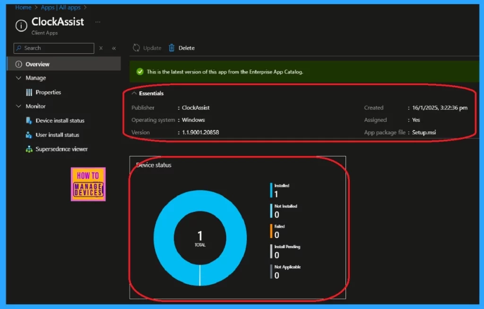Click the Install Pending legend bar
484x309 pixels.
tap(271, 251)
